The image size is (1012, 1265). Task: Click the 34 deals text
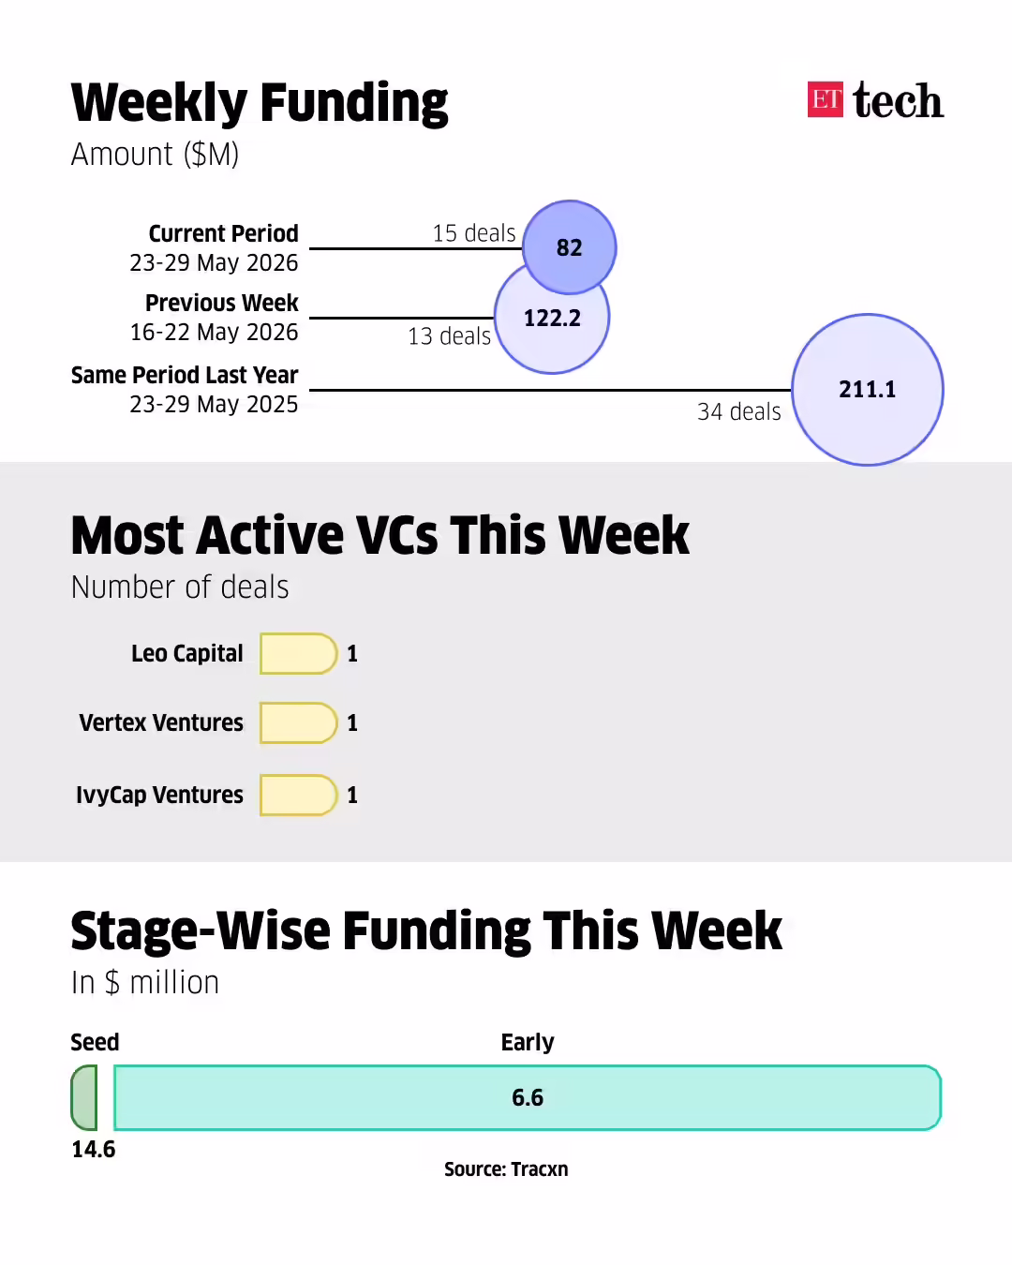tap(739, 411)
